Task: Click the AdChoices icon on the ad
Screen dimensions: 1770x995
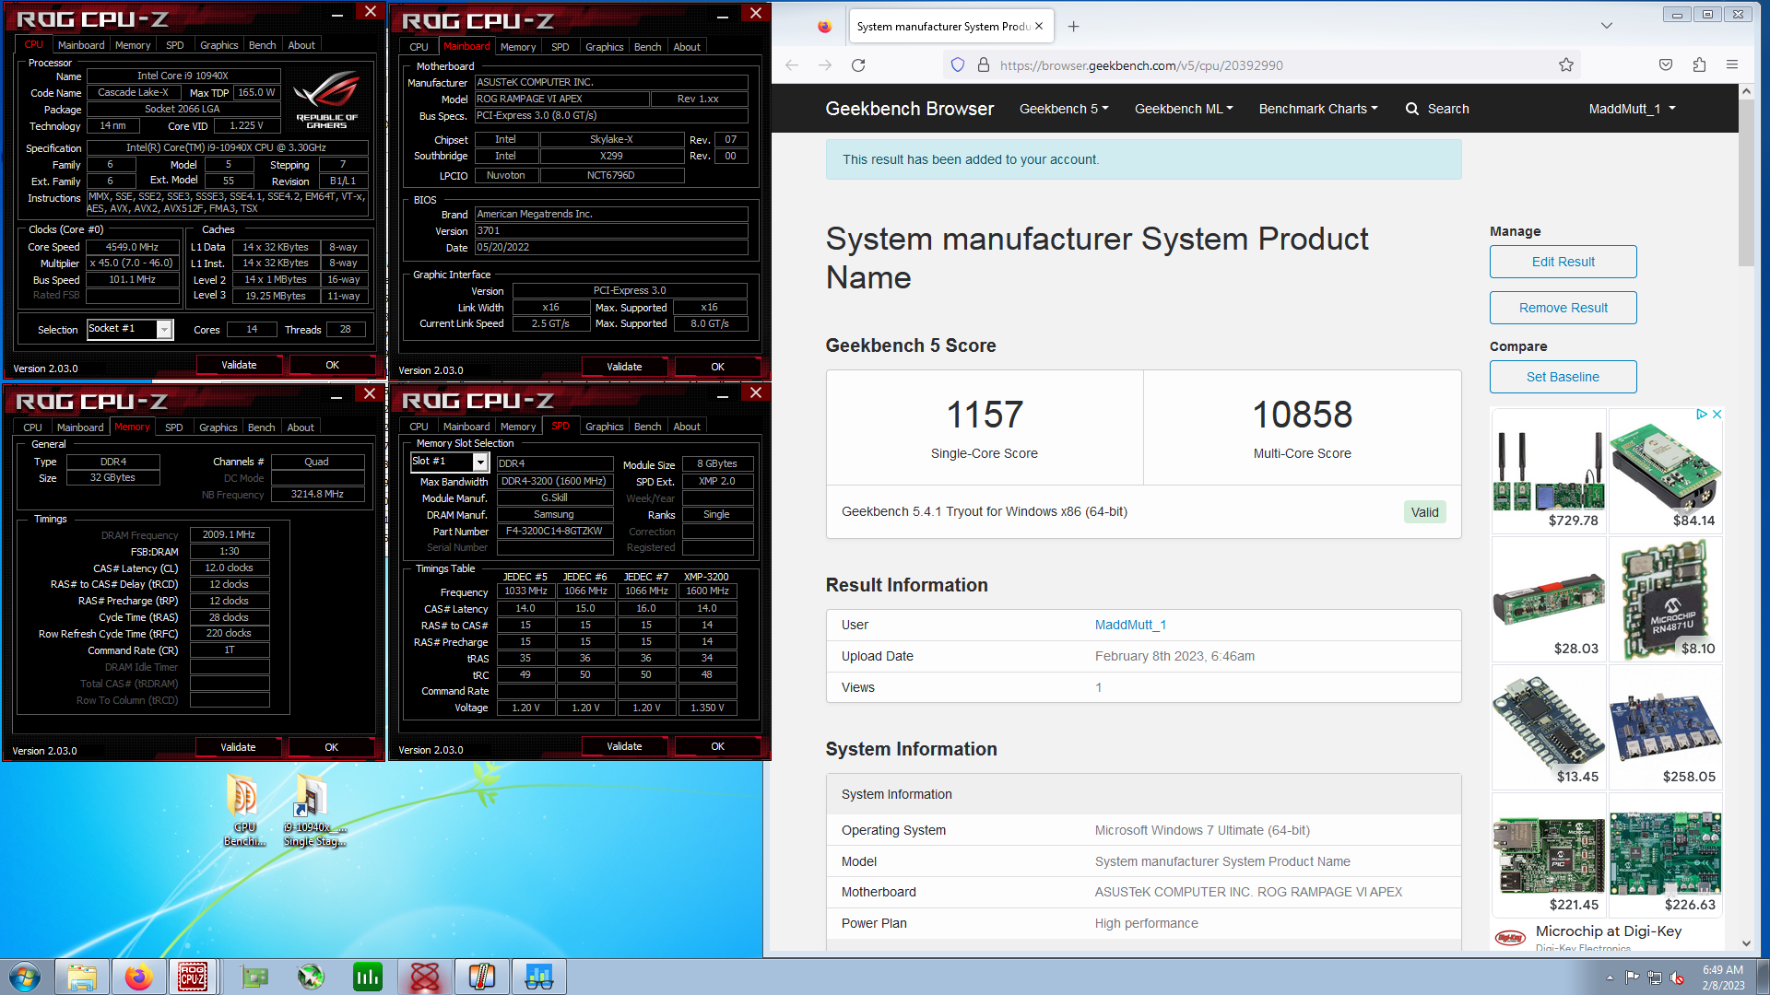Action: click(1702, 415)
